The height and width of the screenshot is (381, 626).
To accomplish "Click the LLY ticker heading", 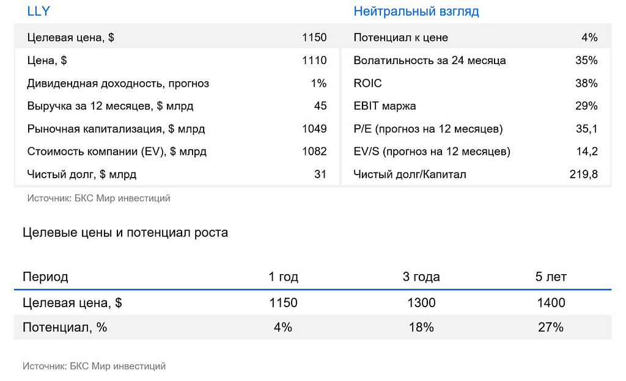I will (39, 11).
